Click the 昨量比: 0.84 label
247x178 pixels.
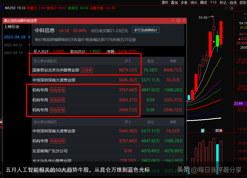point(36,8)
